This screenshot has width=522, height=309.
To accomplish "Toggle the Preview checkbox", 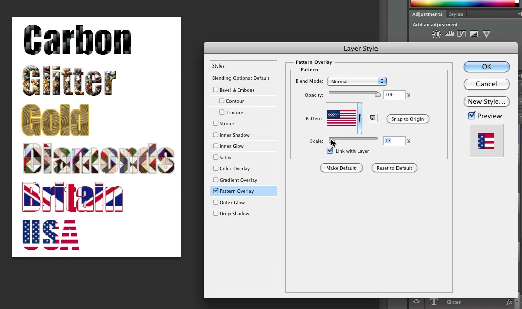I will pos(472,116).
